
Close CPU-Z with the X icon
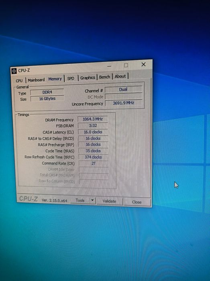click(x=143, y=64)
